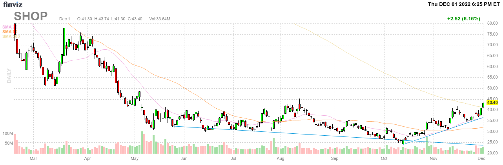The width and height of the screenshot is (503, 165).
Task: Click the '100M' volume scale label
Action: pyautogui.click(x=8, y=133)
